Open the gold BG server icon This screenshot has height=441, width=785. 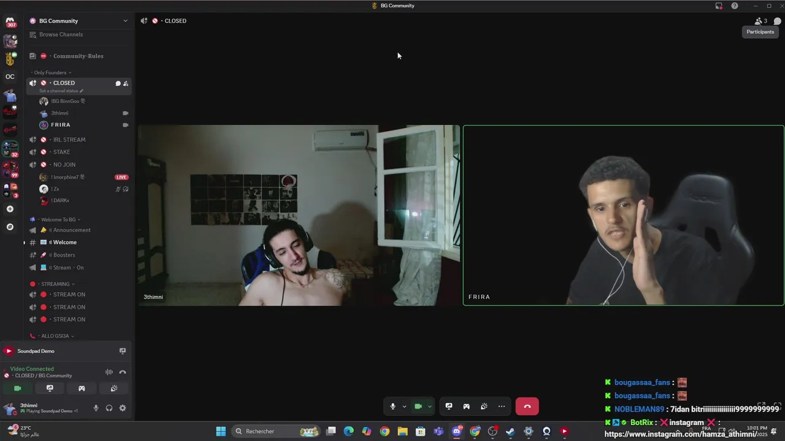10,59
